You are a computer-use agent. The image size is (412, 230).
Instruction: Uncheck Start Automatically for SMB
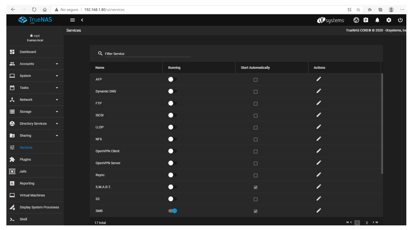255,211
